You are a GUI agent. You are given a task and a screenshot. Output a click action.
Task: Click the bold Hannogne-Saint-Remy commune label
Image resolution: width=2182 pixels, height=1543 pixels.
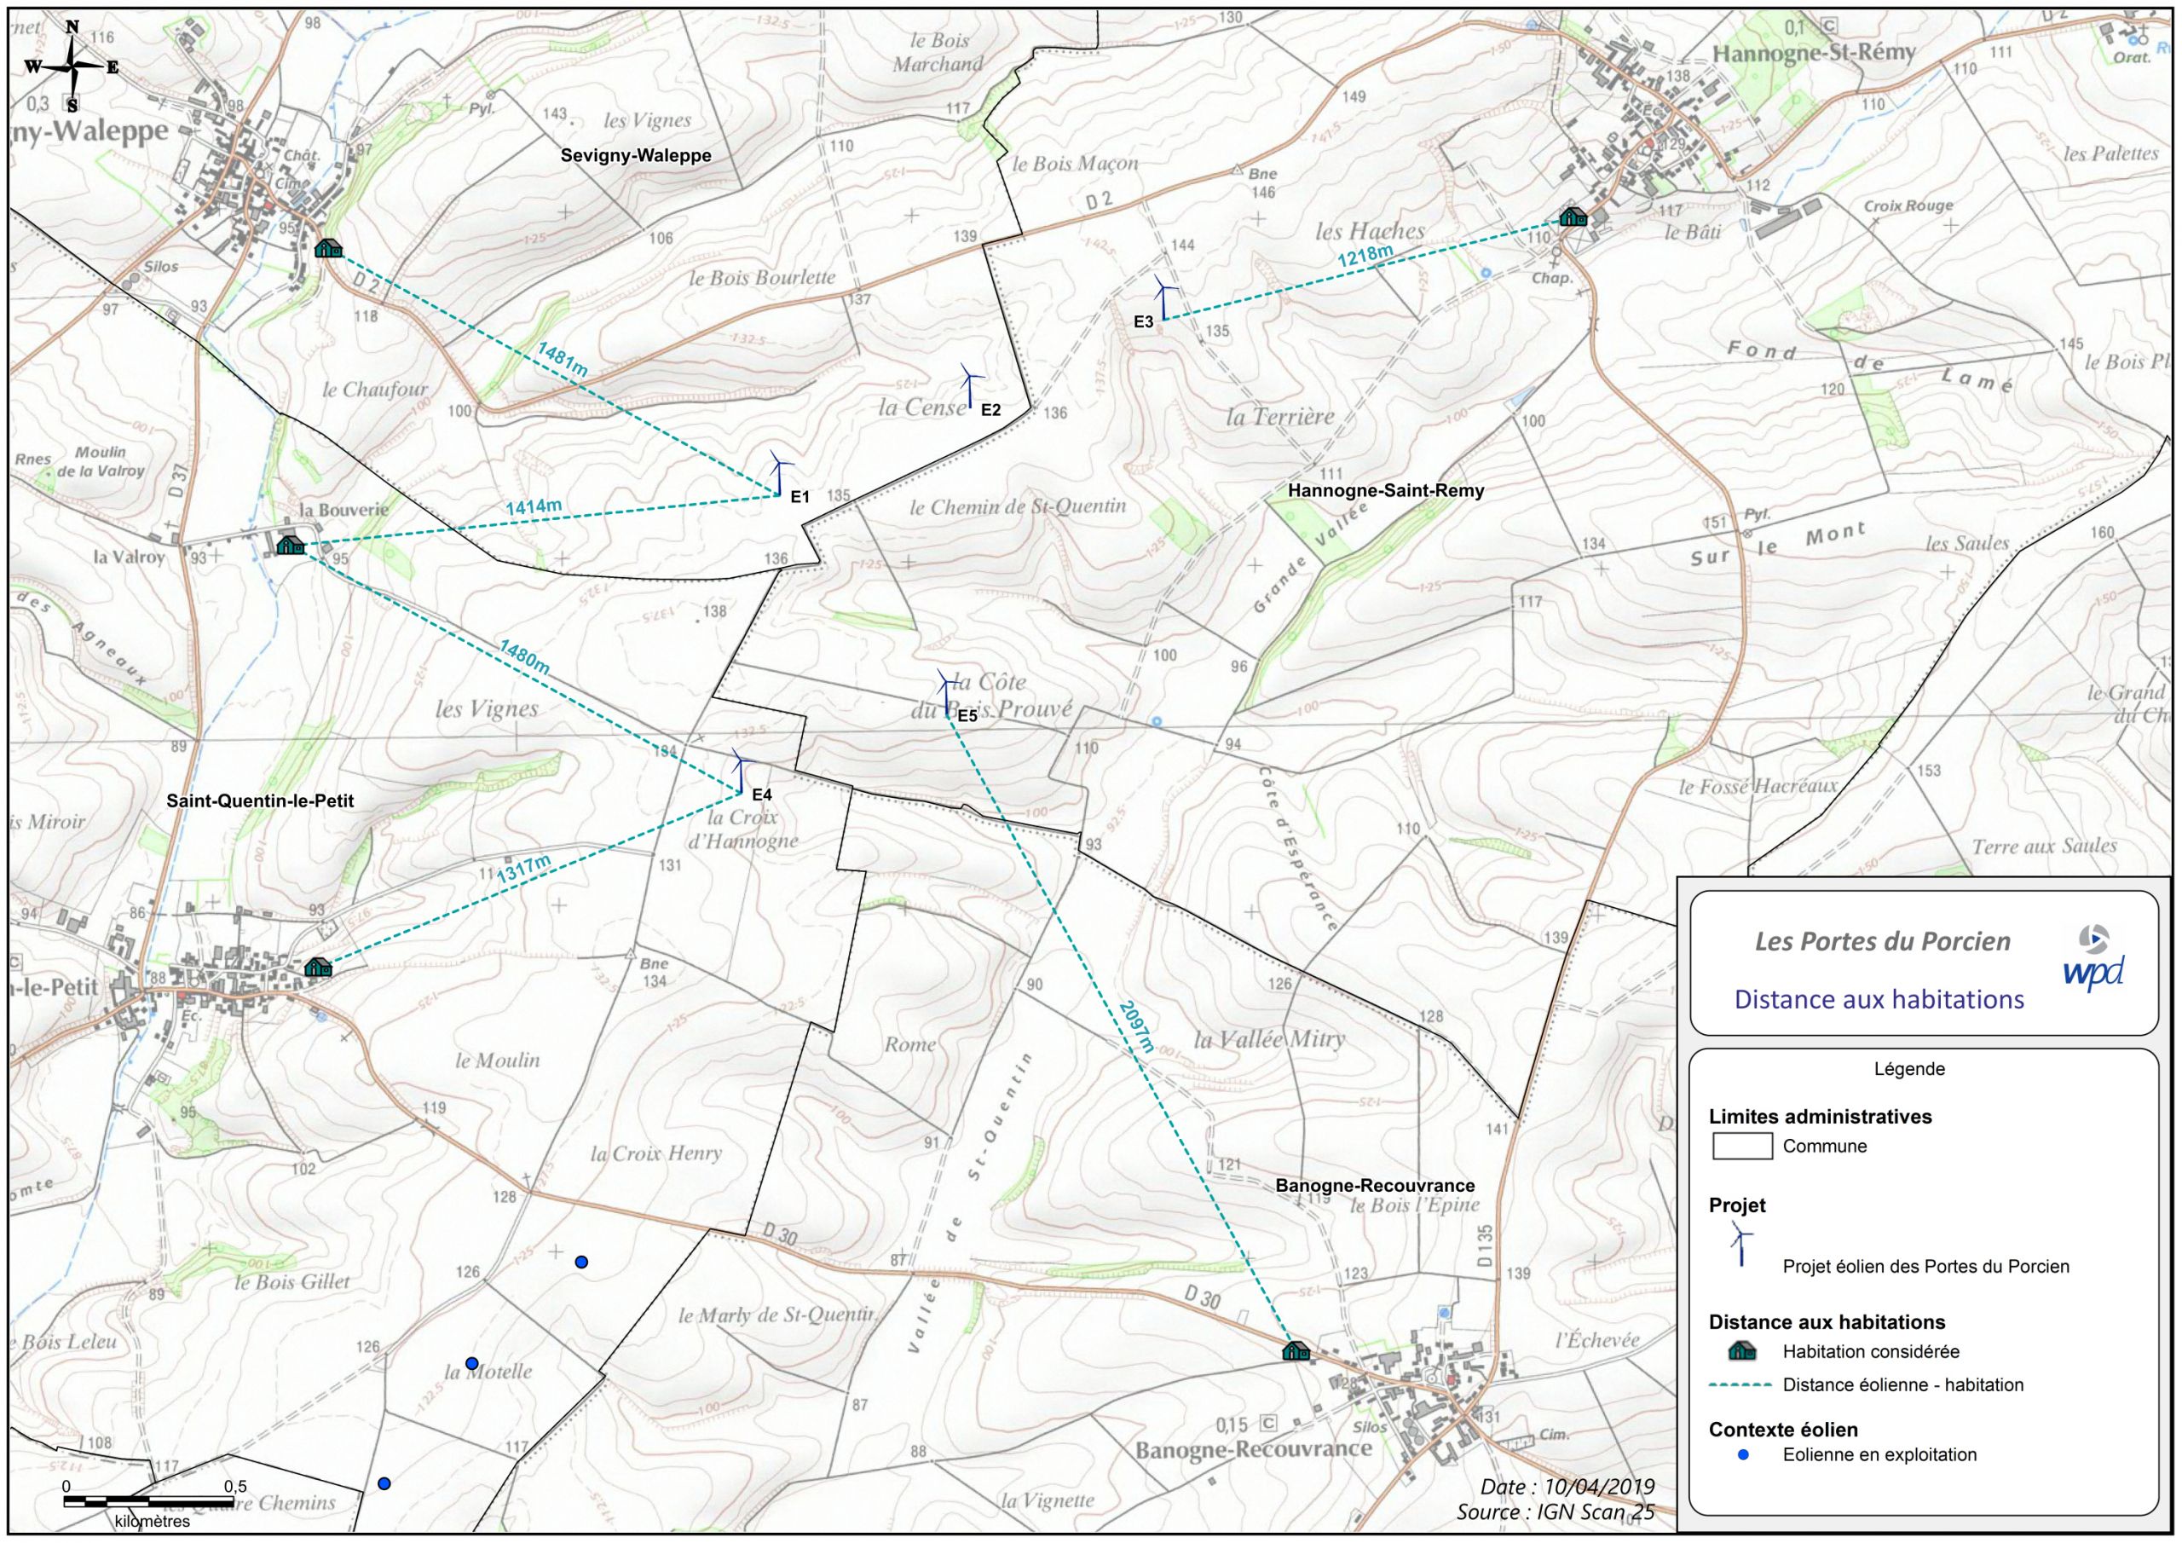click(x=1386, y=490)
